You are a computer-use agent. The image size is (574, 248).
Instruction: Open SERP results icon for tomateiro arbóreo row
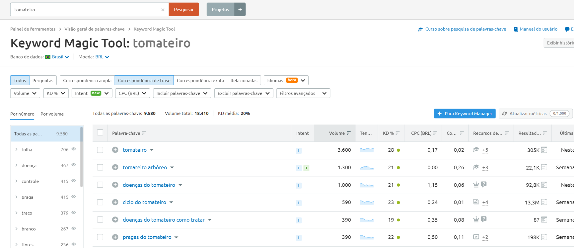tap(544, 167)
